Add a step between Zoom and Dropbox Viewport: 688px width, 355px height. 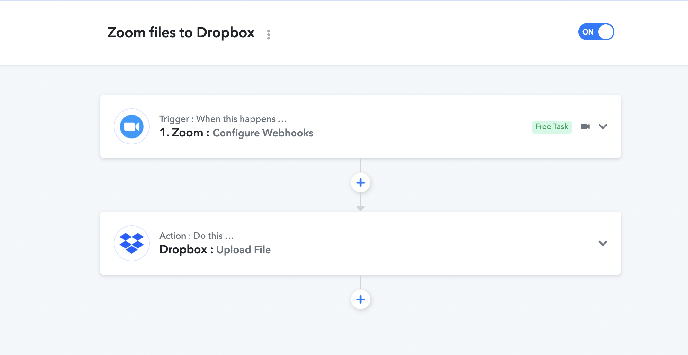coord(361,183)
